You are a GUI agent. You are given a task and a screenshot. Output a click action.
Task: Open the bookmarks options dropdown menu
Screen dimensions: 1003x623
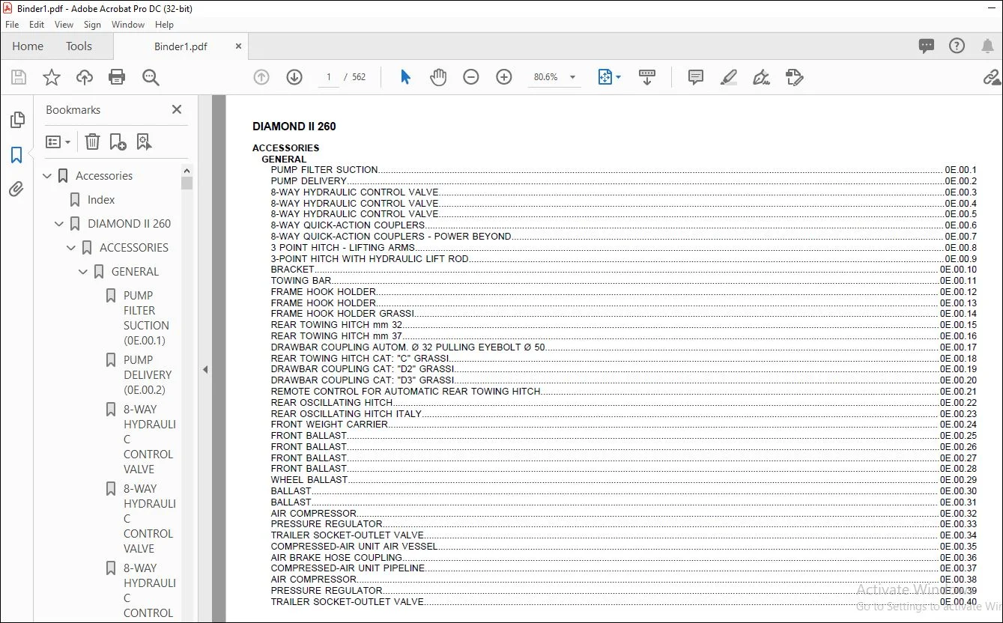click(58, 142)
